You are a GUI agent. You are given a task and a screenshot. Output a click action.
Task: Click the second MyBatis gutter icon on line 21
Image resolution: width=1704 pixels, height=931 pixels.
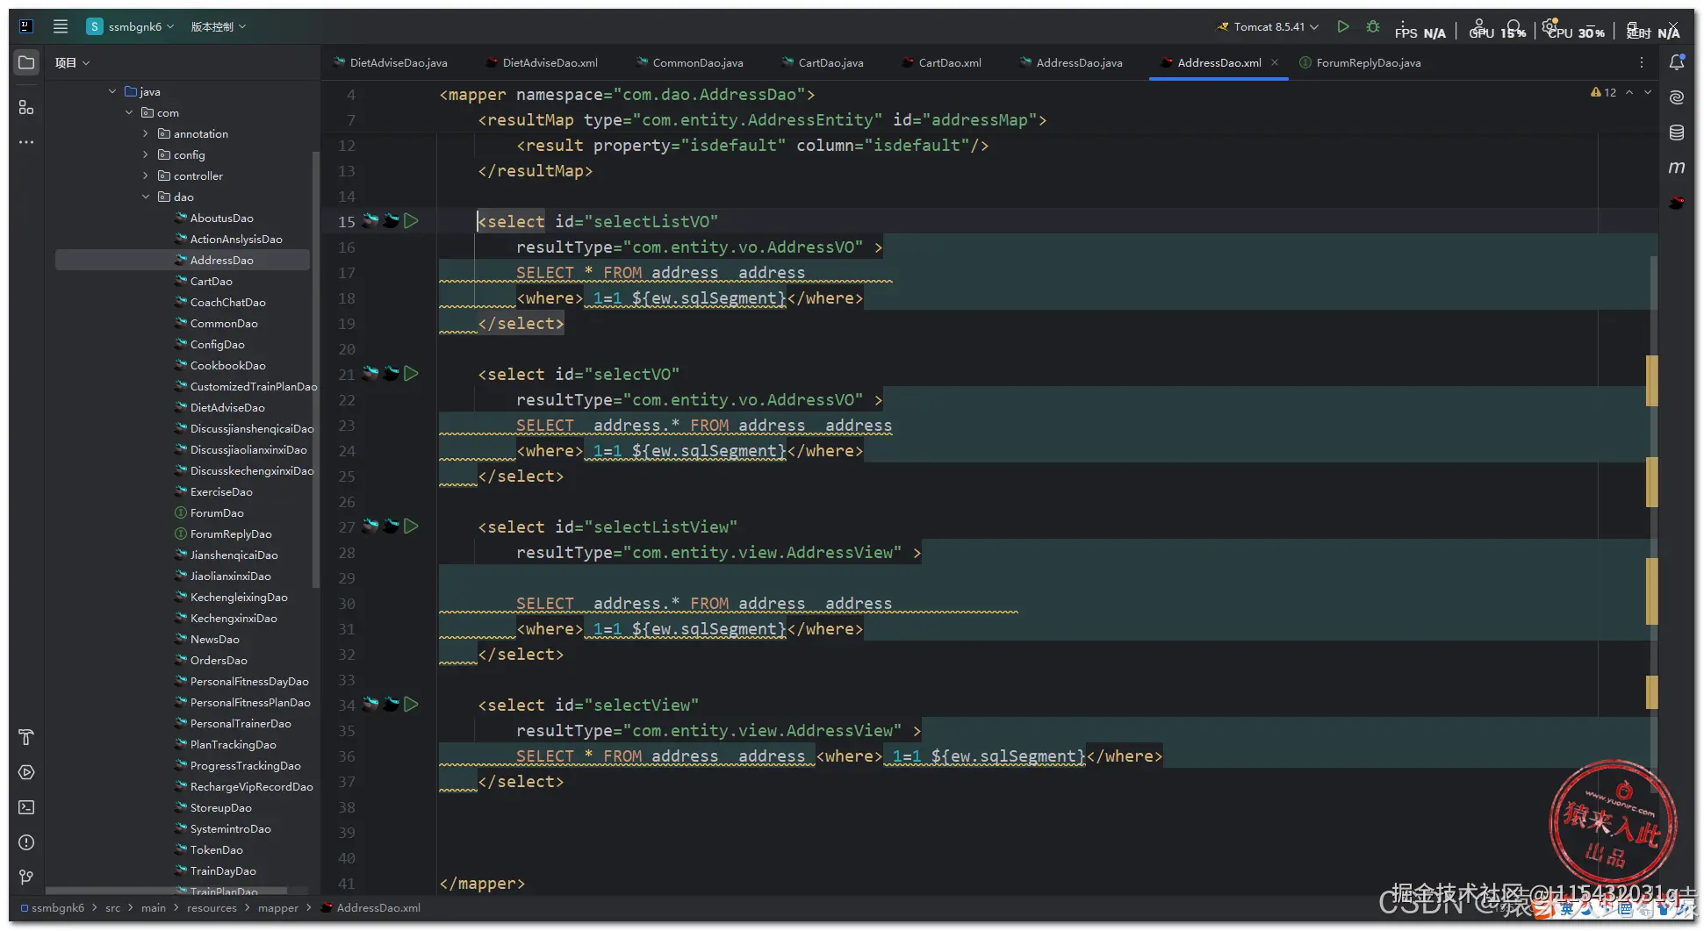[391, 374]
